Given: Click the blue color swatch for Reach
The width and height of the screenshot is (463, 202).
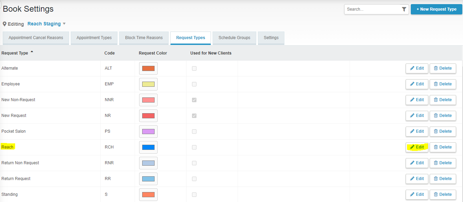Looking at the screenshot, I should pyautogui.click(x=148, y=147).
